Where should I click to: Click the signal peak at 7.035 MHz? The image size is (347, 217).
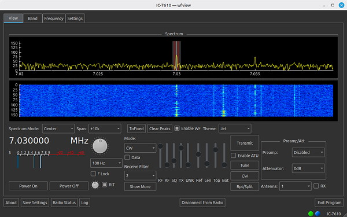coord(255,61)
